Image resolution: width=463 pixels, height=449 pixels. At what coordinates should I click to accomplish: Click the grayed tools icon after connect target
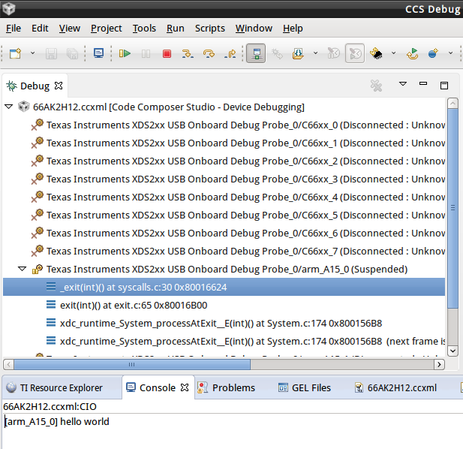pos(277,53)
